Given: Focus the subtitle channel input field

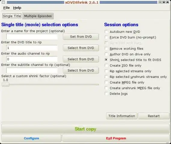Looking at the screenshot, I should click(x=32, y=70).
